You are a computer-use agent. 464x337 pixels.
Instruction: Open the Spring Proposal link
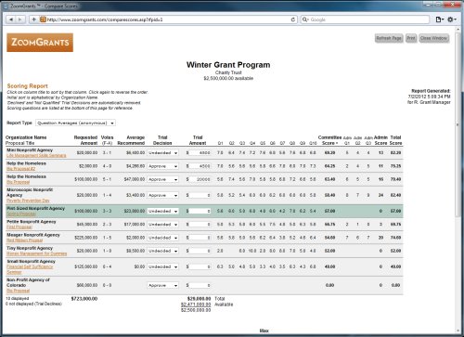[x=21, y=214]
